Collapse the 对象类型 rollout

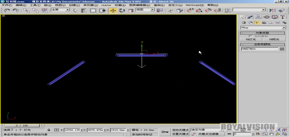[263, 33]
